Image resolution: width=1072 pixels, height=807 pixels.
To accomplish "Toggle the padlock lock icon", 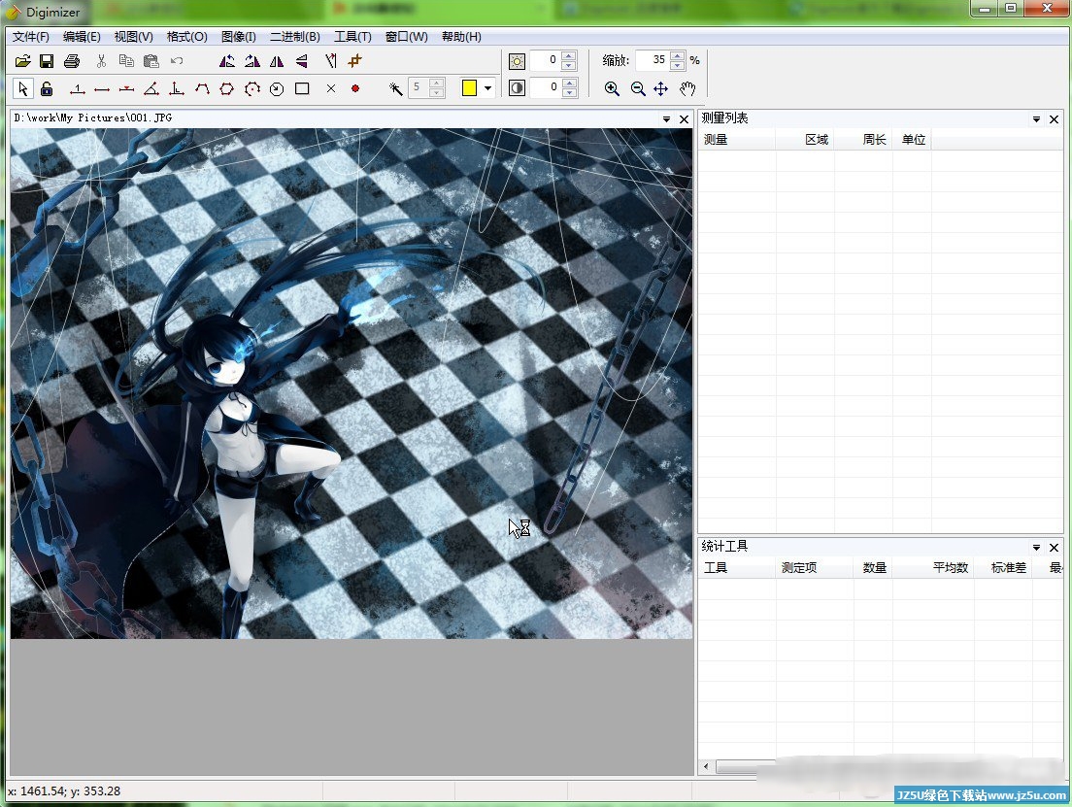I will coord(47,88).
